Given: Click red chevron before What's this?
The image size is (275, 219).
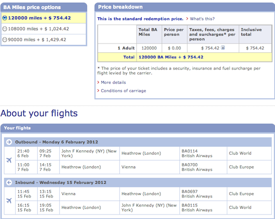Looking at the screenshot, I should point(187,19).
